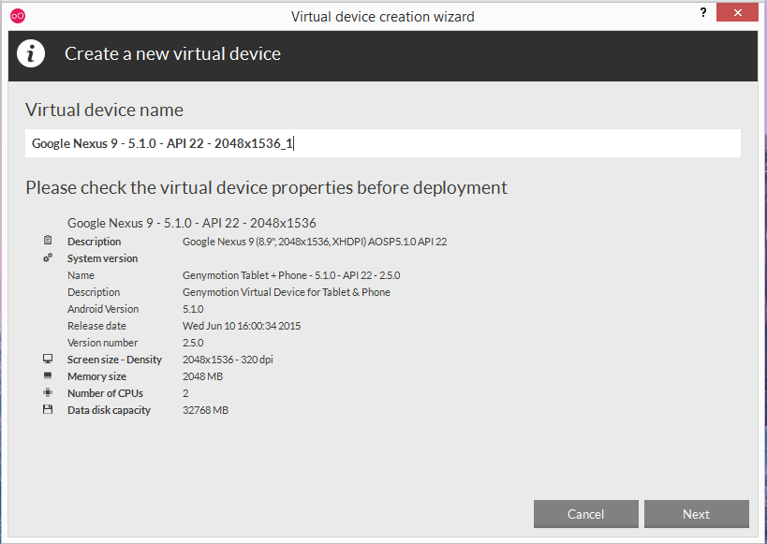Select the Google Nexus 9 device summary title
Image resolution: width=767 pixels, height=544 pixels.
coord(191,223)
